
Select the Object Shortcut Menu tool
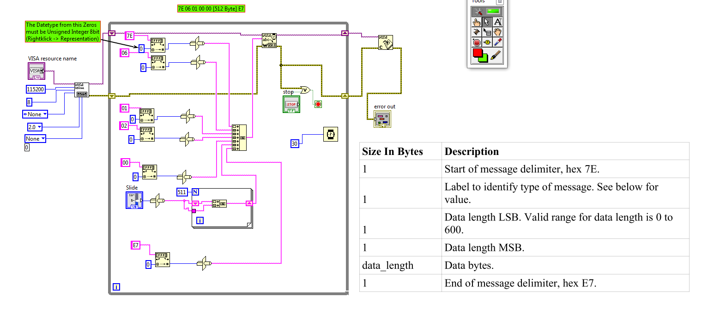click(487, 32)
